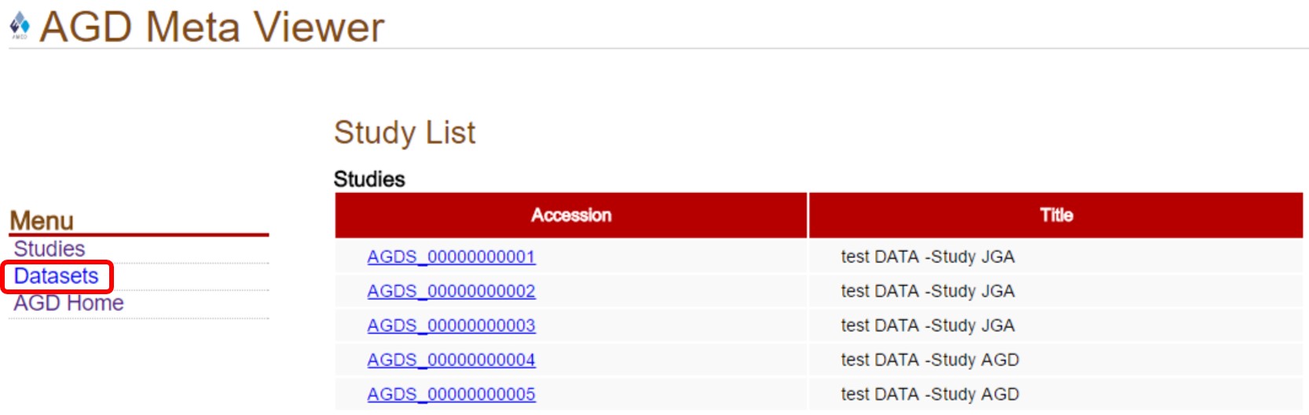Follow the AGDS_00000000004 link

click(x=451, y=360)
